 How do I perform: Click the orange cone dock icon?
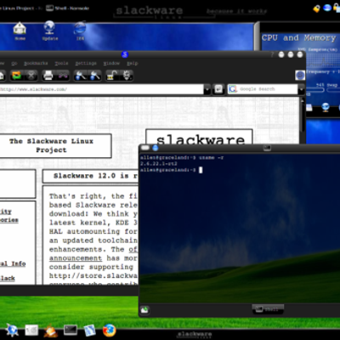tap(51, 331)
